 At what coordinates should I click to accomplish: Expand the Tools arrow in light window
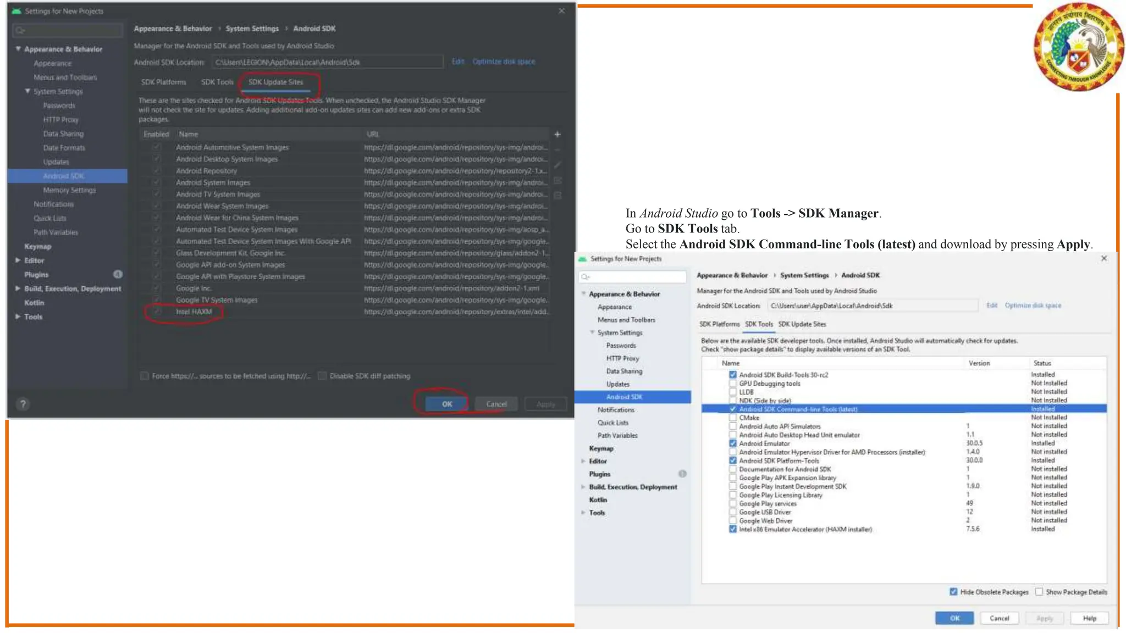click(583, 513)
